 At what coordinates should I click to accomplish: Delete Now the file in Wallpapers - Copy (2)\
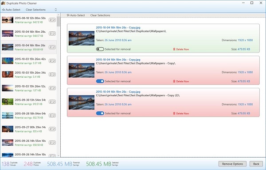click(181, 113)
